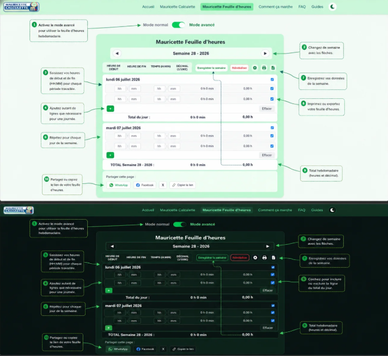Click Effacer under lundi in the dark theme
This screenshot has height=356, width=388.
click(x=267, y=291)
